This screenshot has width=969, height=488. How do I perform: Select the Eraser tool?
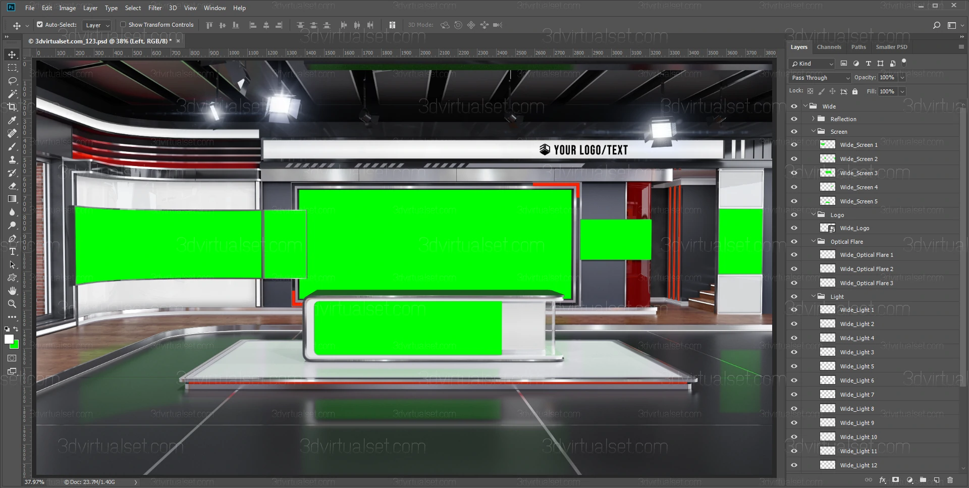12,186
